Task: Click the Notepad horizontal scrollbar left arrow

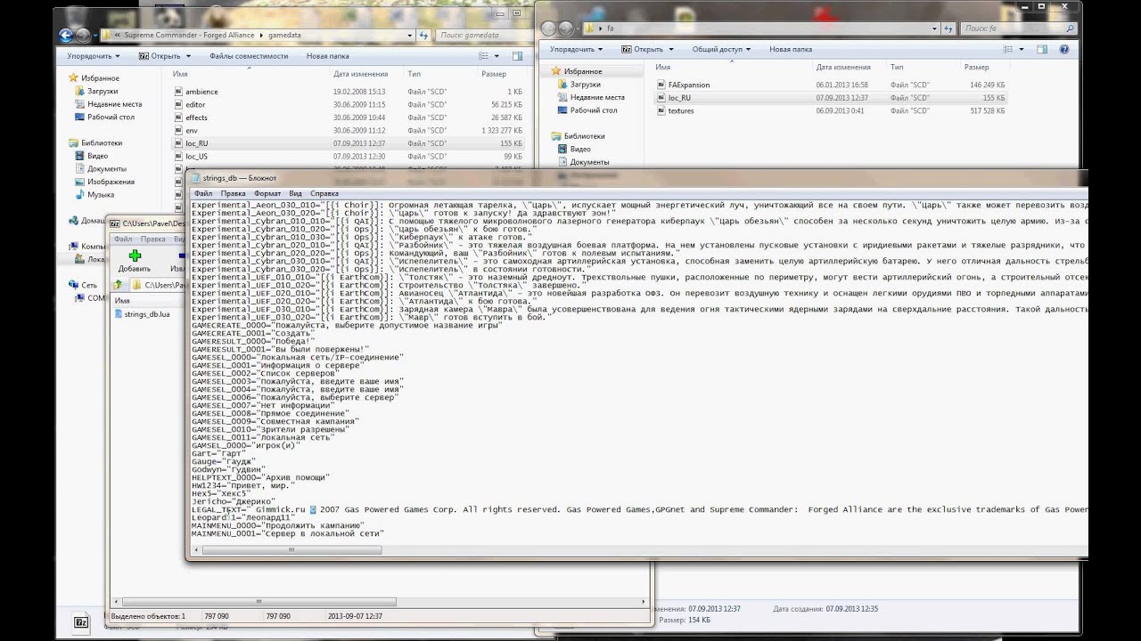Action: tap(196, 550)
